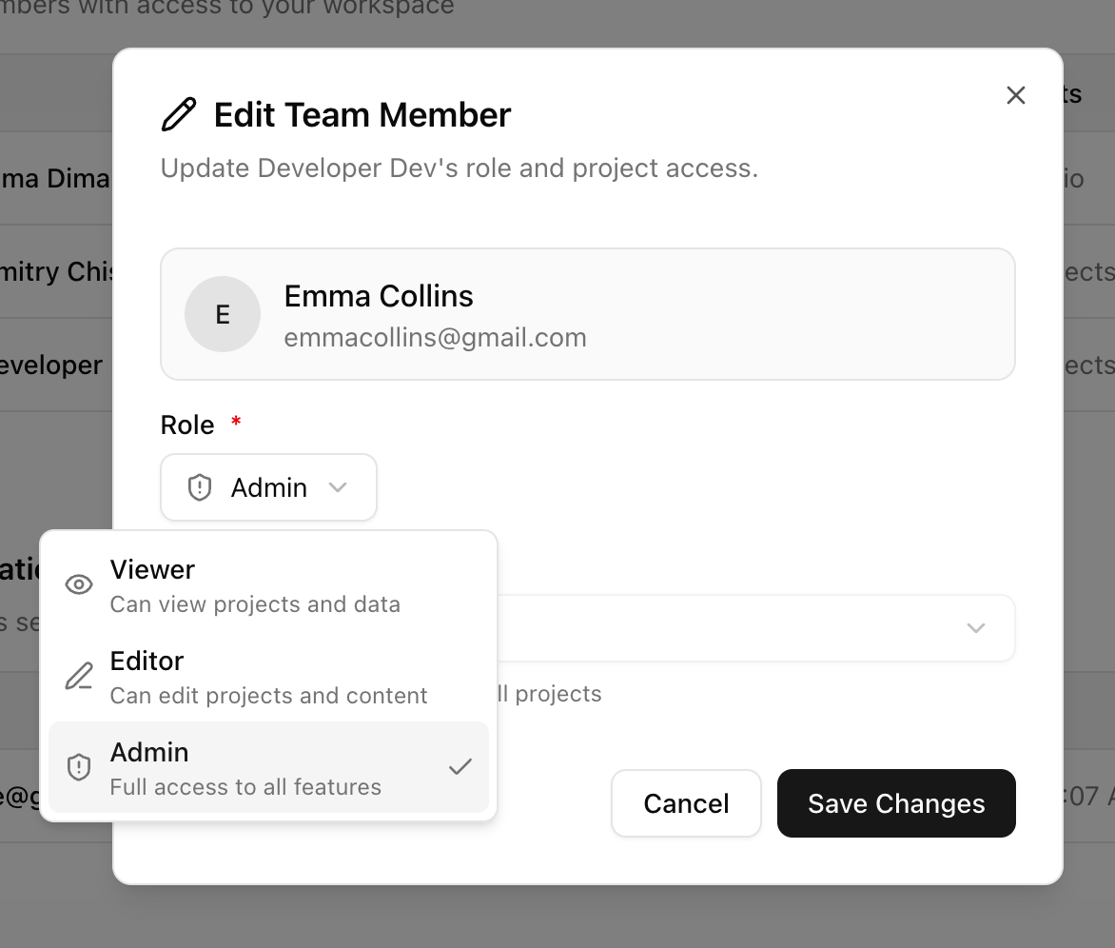Pick the Admin role option
Viewport: 1115px width, 948px height.
269,767
